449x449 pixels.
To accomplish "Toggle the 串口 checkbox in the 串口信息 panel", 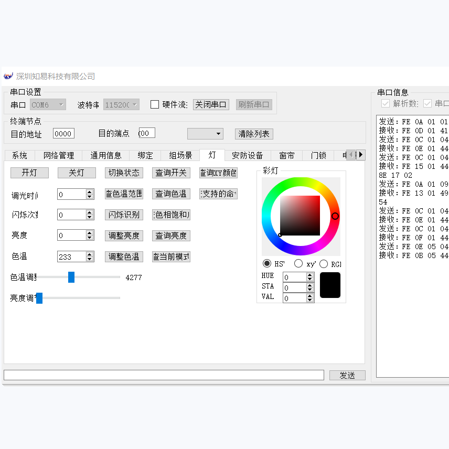I will [427, 103].
